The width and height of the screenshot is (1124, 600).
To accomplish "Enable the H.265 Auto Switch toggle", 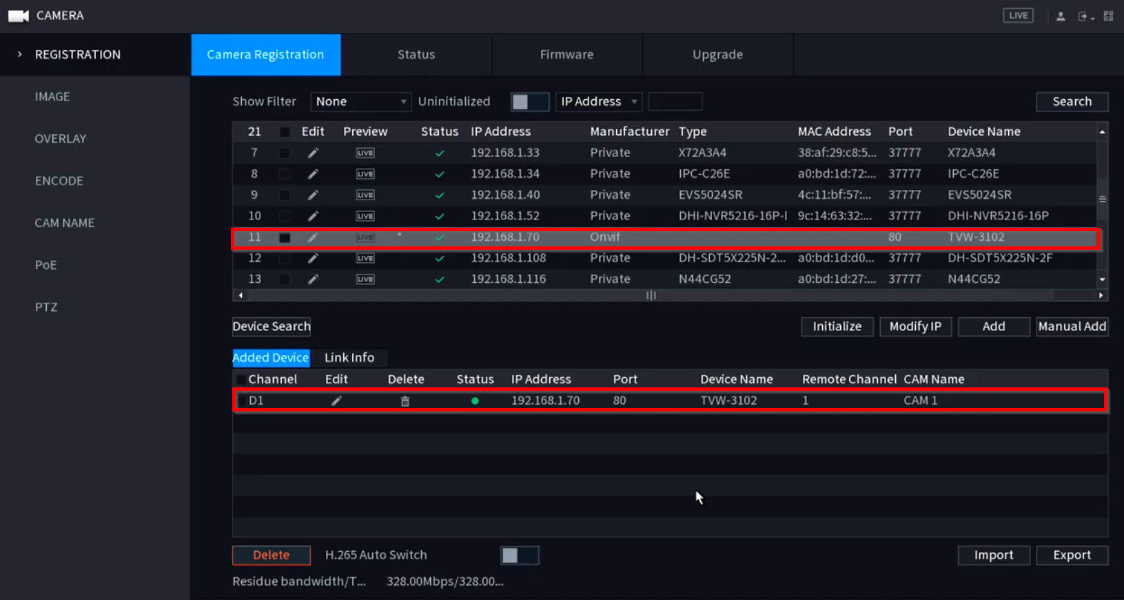I will click(519, 555).
